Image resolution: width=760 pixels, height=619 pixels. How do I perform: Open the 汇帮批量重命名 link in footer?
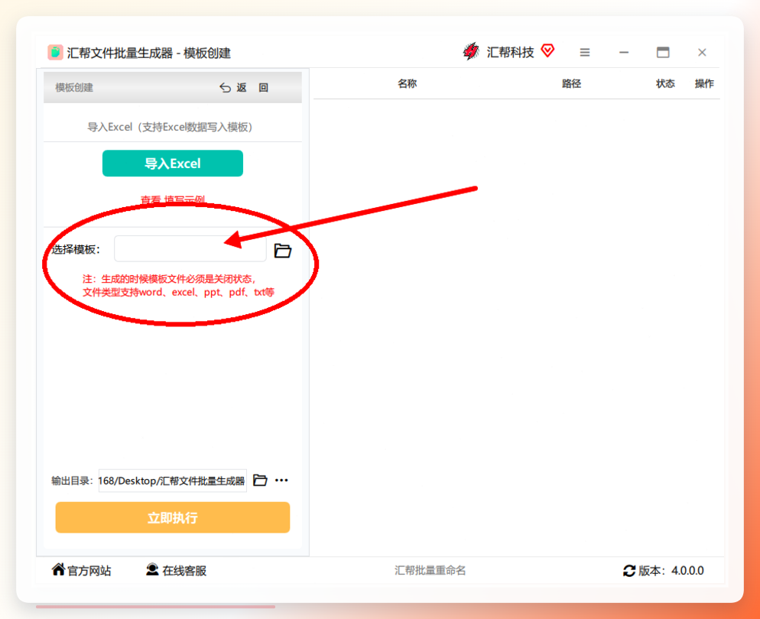click(430, 571)
